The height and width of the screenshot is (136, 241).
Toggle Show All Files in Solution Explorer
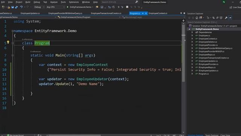(221, 18)
